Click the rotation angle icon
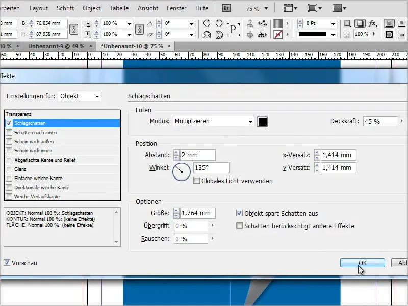 149,23
